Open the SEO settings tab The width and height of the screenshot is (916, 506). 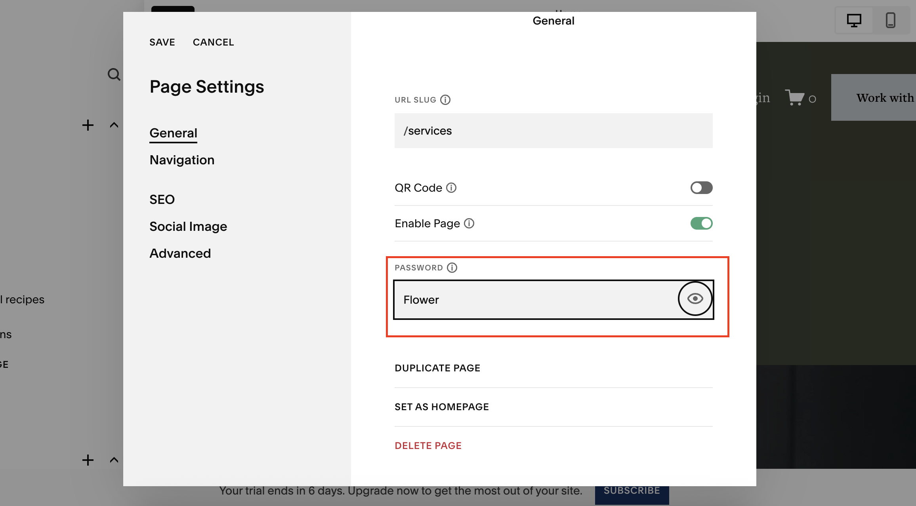[162, 200]
